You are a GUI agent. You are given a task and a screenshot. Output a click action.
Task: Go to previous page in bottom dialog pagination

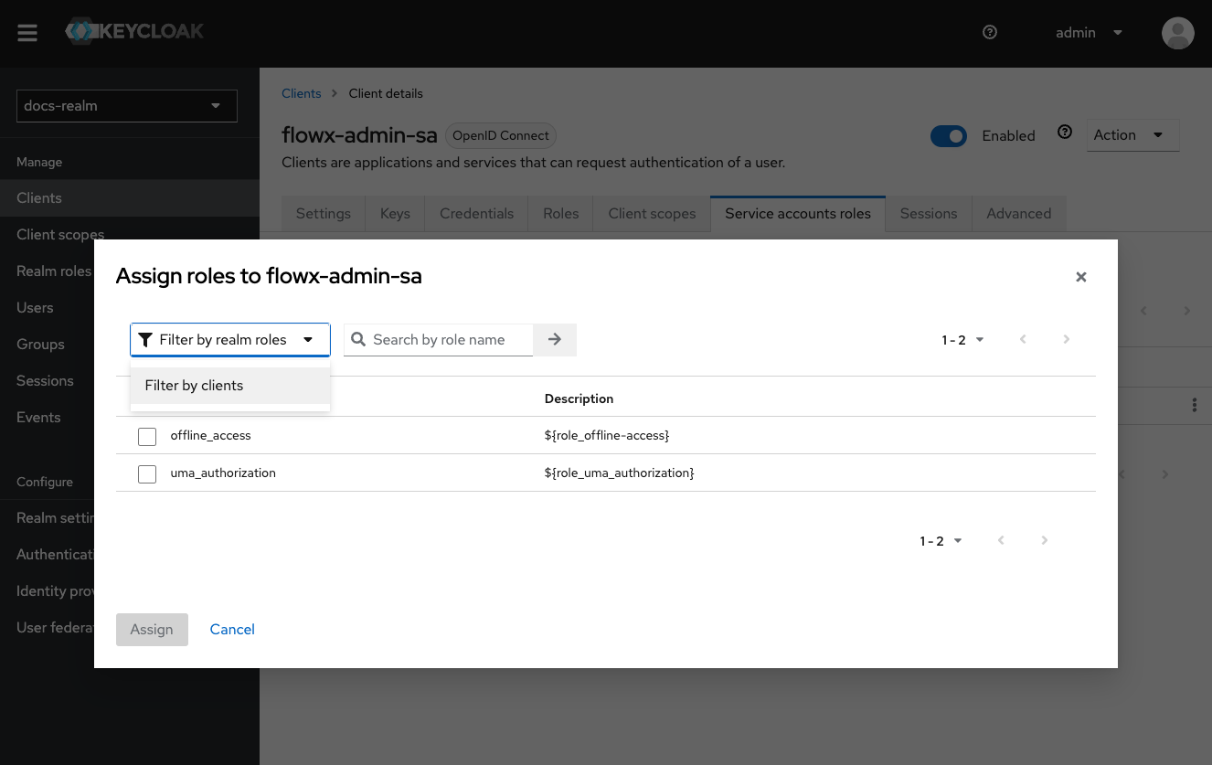pos(1001,540)
